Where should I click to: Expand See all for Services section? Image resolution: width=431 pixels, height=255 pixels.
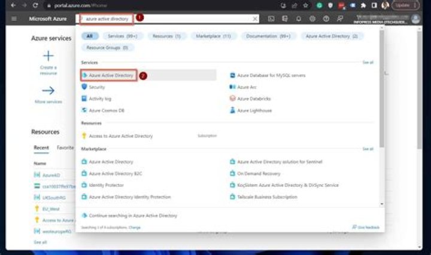tap(368, 62)
